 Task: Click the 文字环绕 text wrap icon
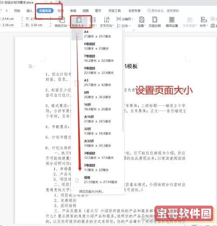[190, 20]
